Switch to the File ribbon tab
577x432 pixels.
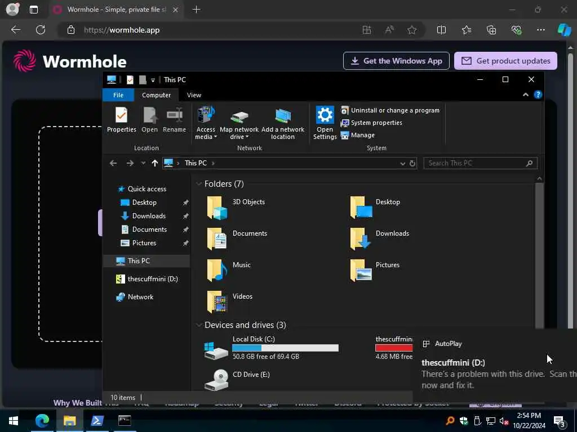pyautogui.click(x=118, y=95)
